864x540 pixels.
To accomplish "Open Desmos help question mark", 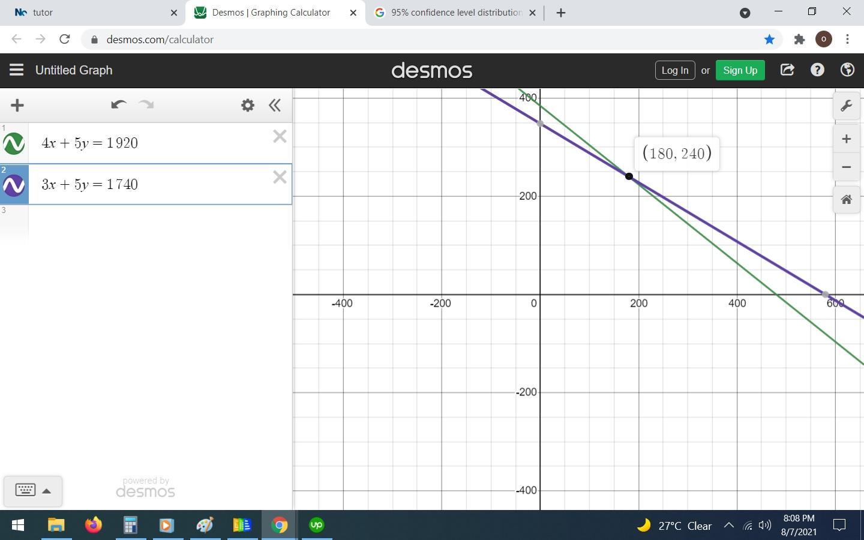I will pos(817,70).
